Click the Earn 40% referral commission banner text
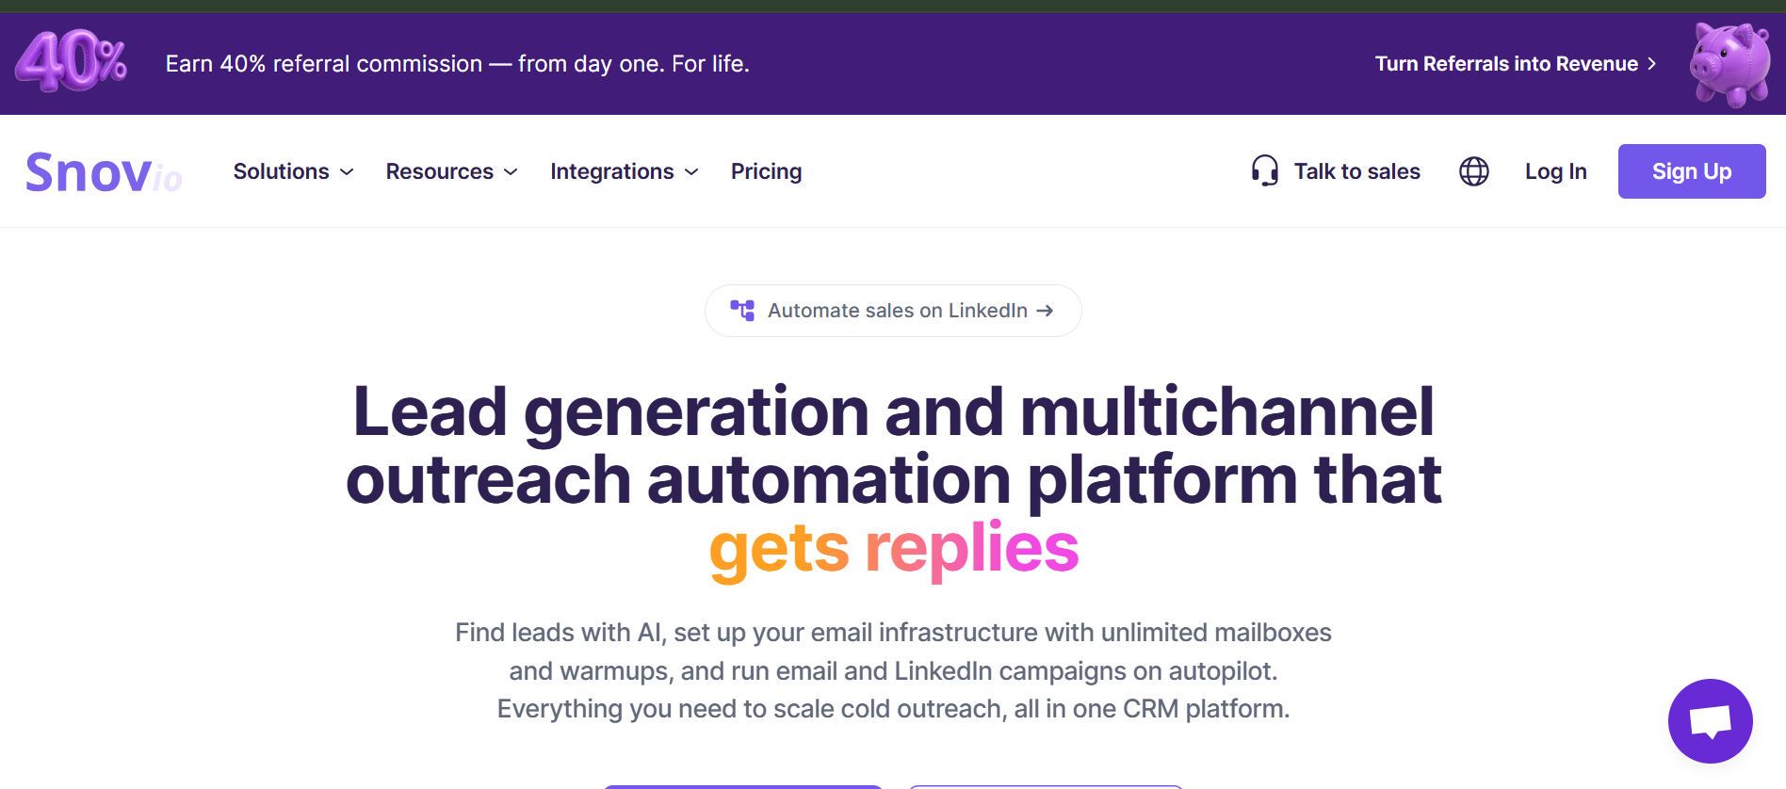 [x=457, y=64]
